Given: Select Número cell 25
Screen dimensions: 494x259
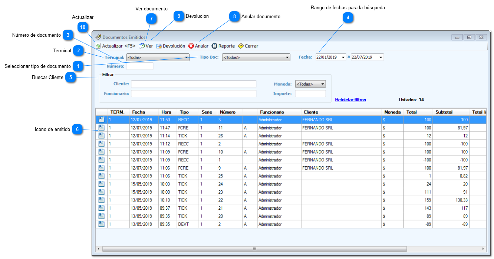Looking at the screenshot, I should click(230, 176).
